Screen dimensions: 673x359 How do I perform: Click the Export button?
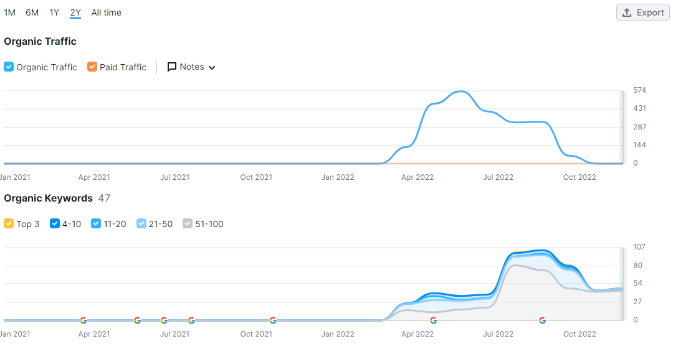click(642, 12)
